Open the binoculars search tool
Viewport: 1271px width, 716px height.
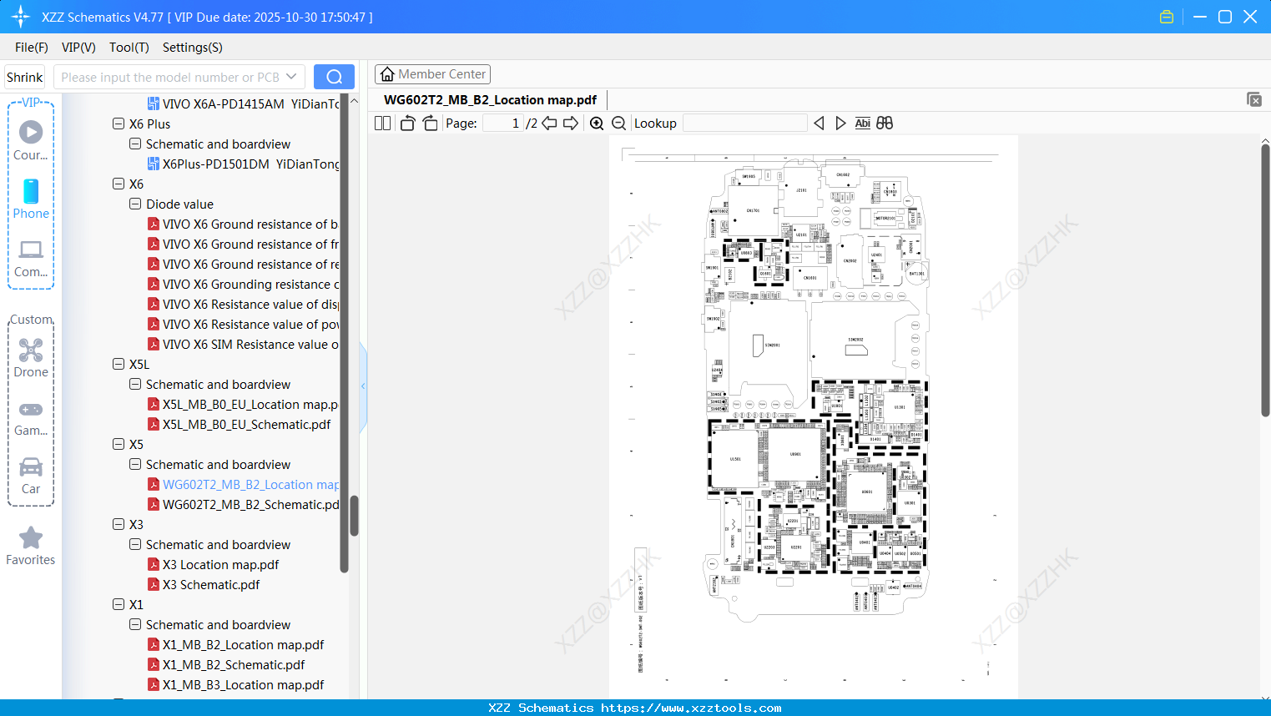click(885, 123)
